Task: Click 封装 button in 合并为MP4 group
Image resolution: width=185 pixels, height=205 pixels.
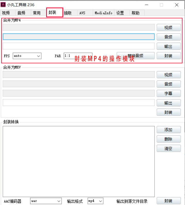Action: pos(169,56)
